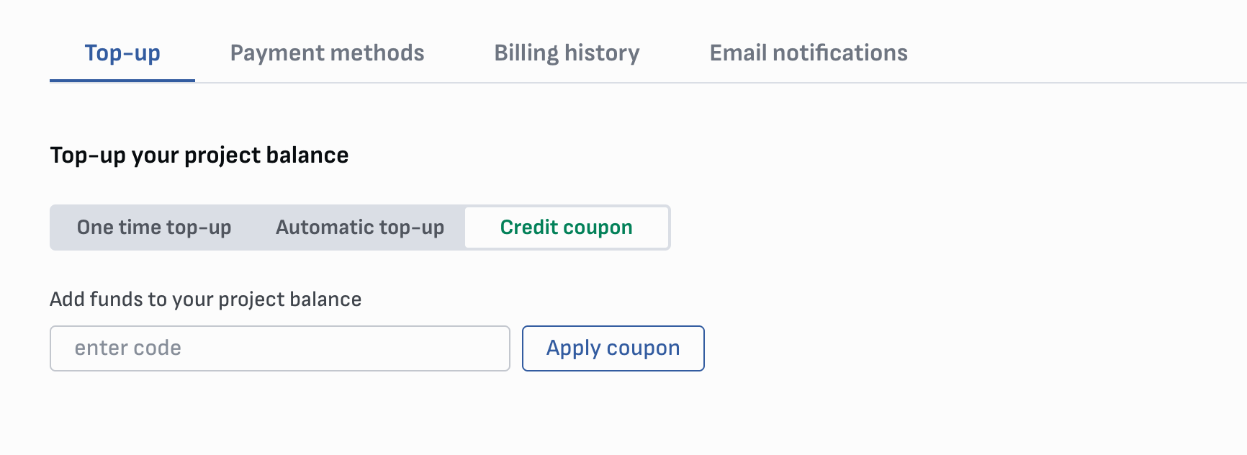Switch to Automatic top-up mode
This screenshot has width=1247, height=455.
[x=360, y=227]
